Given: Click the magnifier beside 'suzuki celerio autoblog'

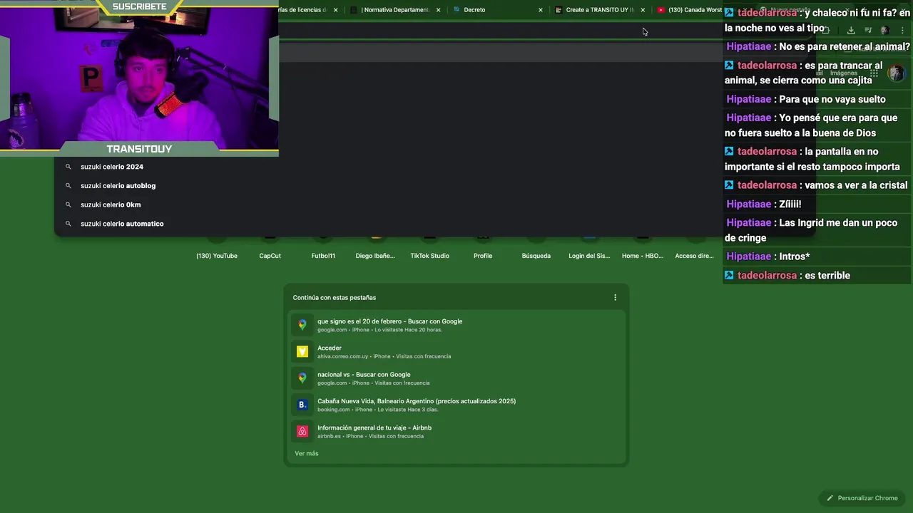Looking at the screenshot, I should 68,186.
